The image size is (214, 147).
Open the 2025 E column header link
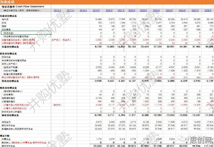pyautogui.click(x=169, y=10)
